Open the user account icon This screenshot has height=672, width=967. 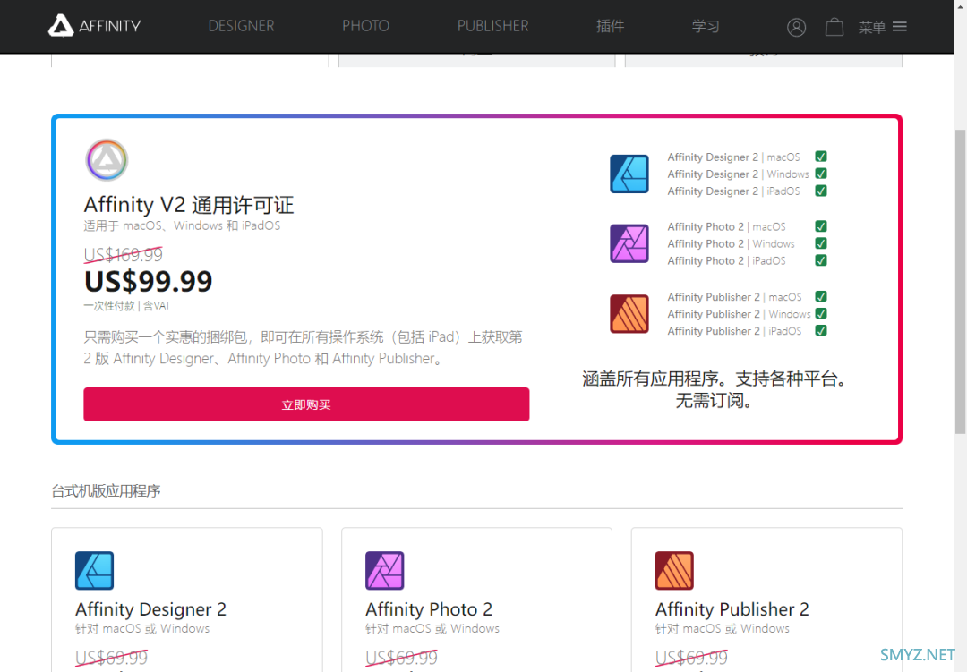click(796, 27)
